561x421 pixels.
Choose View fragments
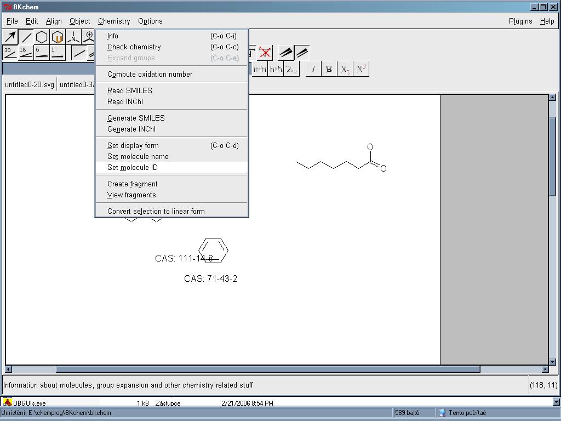coord(171,195)
